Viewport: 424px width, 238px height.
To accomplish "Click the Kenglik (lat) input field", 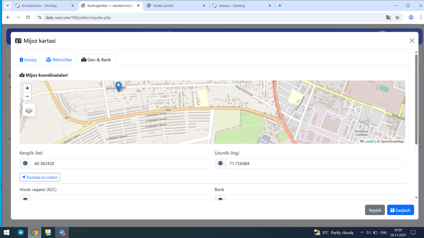I will click(x=120, y=163).
